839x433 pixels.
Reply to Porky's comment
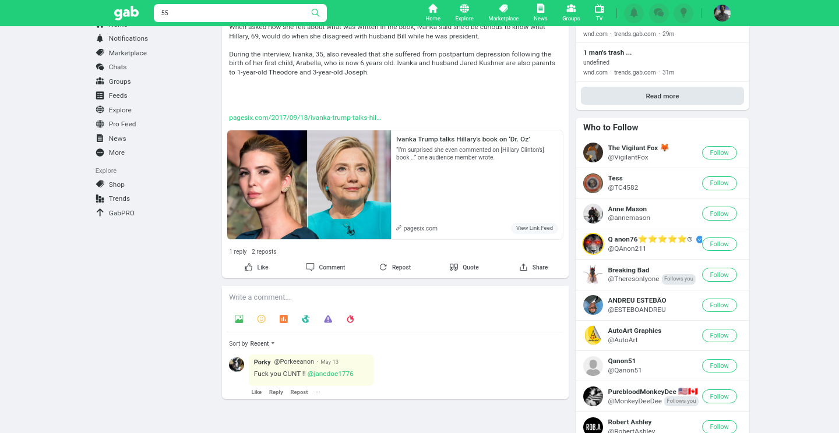[276, 392]
